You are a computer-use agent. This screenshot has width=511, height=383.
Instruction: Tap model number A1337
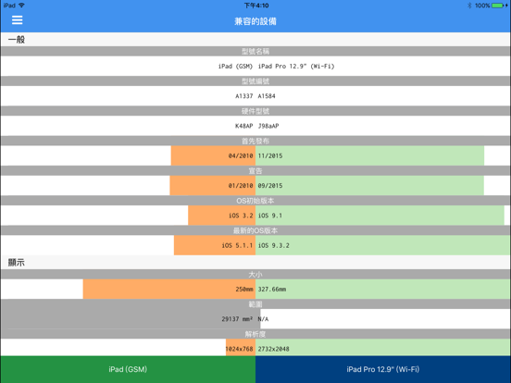(244, 96)
